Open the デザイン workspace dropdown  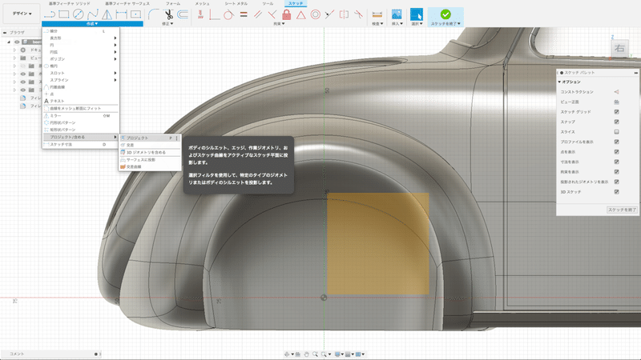[x=22, y=14]
